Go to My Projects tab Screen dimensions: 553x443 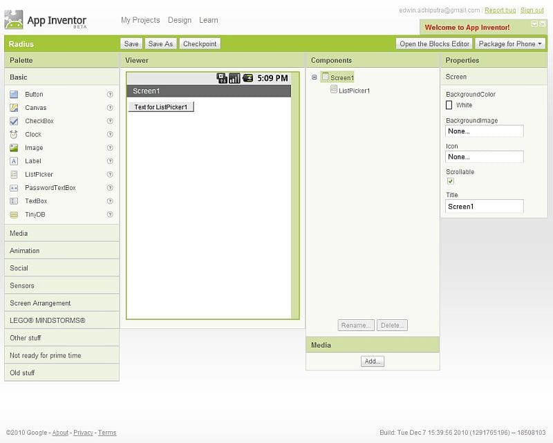140,20
